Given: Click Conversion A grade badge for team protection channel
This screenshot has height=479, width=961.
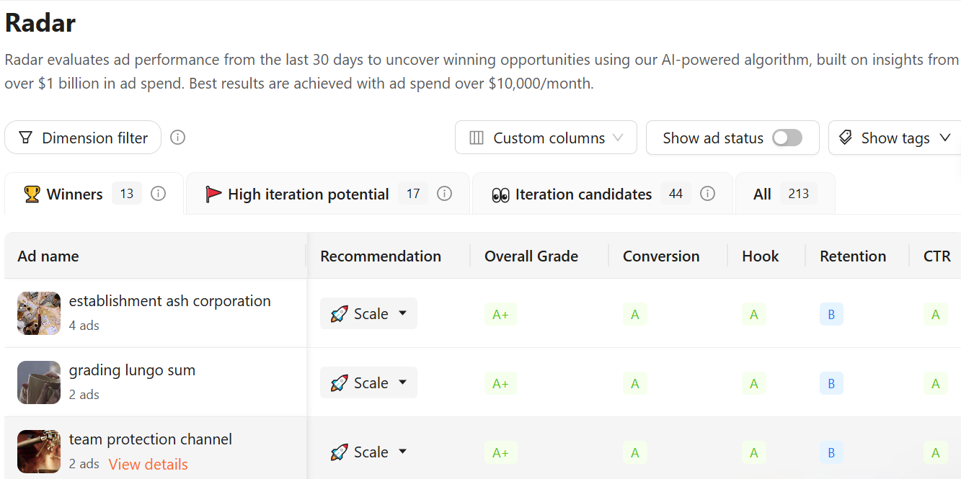Looking at the screenshot, I should 635,452.
